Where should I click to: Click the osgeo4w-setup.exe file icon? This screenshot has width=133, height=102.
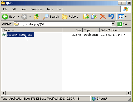point(4,35)
